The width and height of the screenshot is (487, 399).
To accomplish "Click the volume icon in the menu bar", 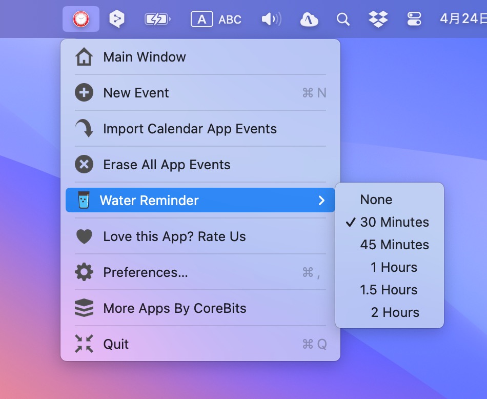I will 271,19.
